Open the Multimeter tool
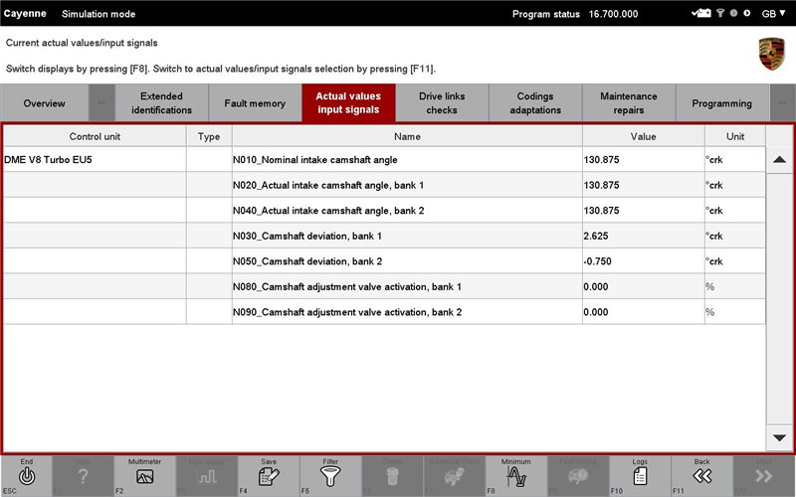796x497 pixels. click(144, 476)
